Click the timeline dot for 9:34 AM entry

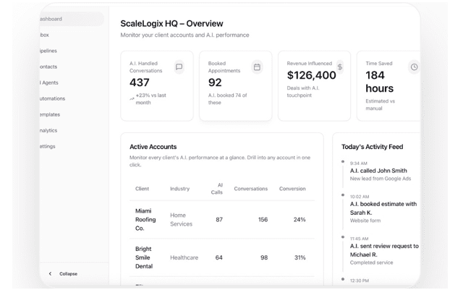(x=343, y=162)
